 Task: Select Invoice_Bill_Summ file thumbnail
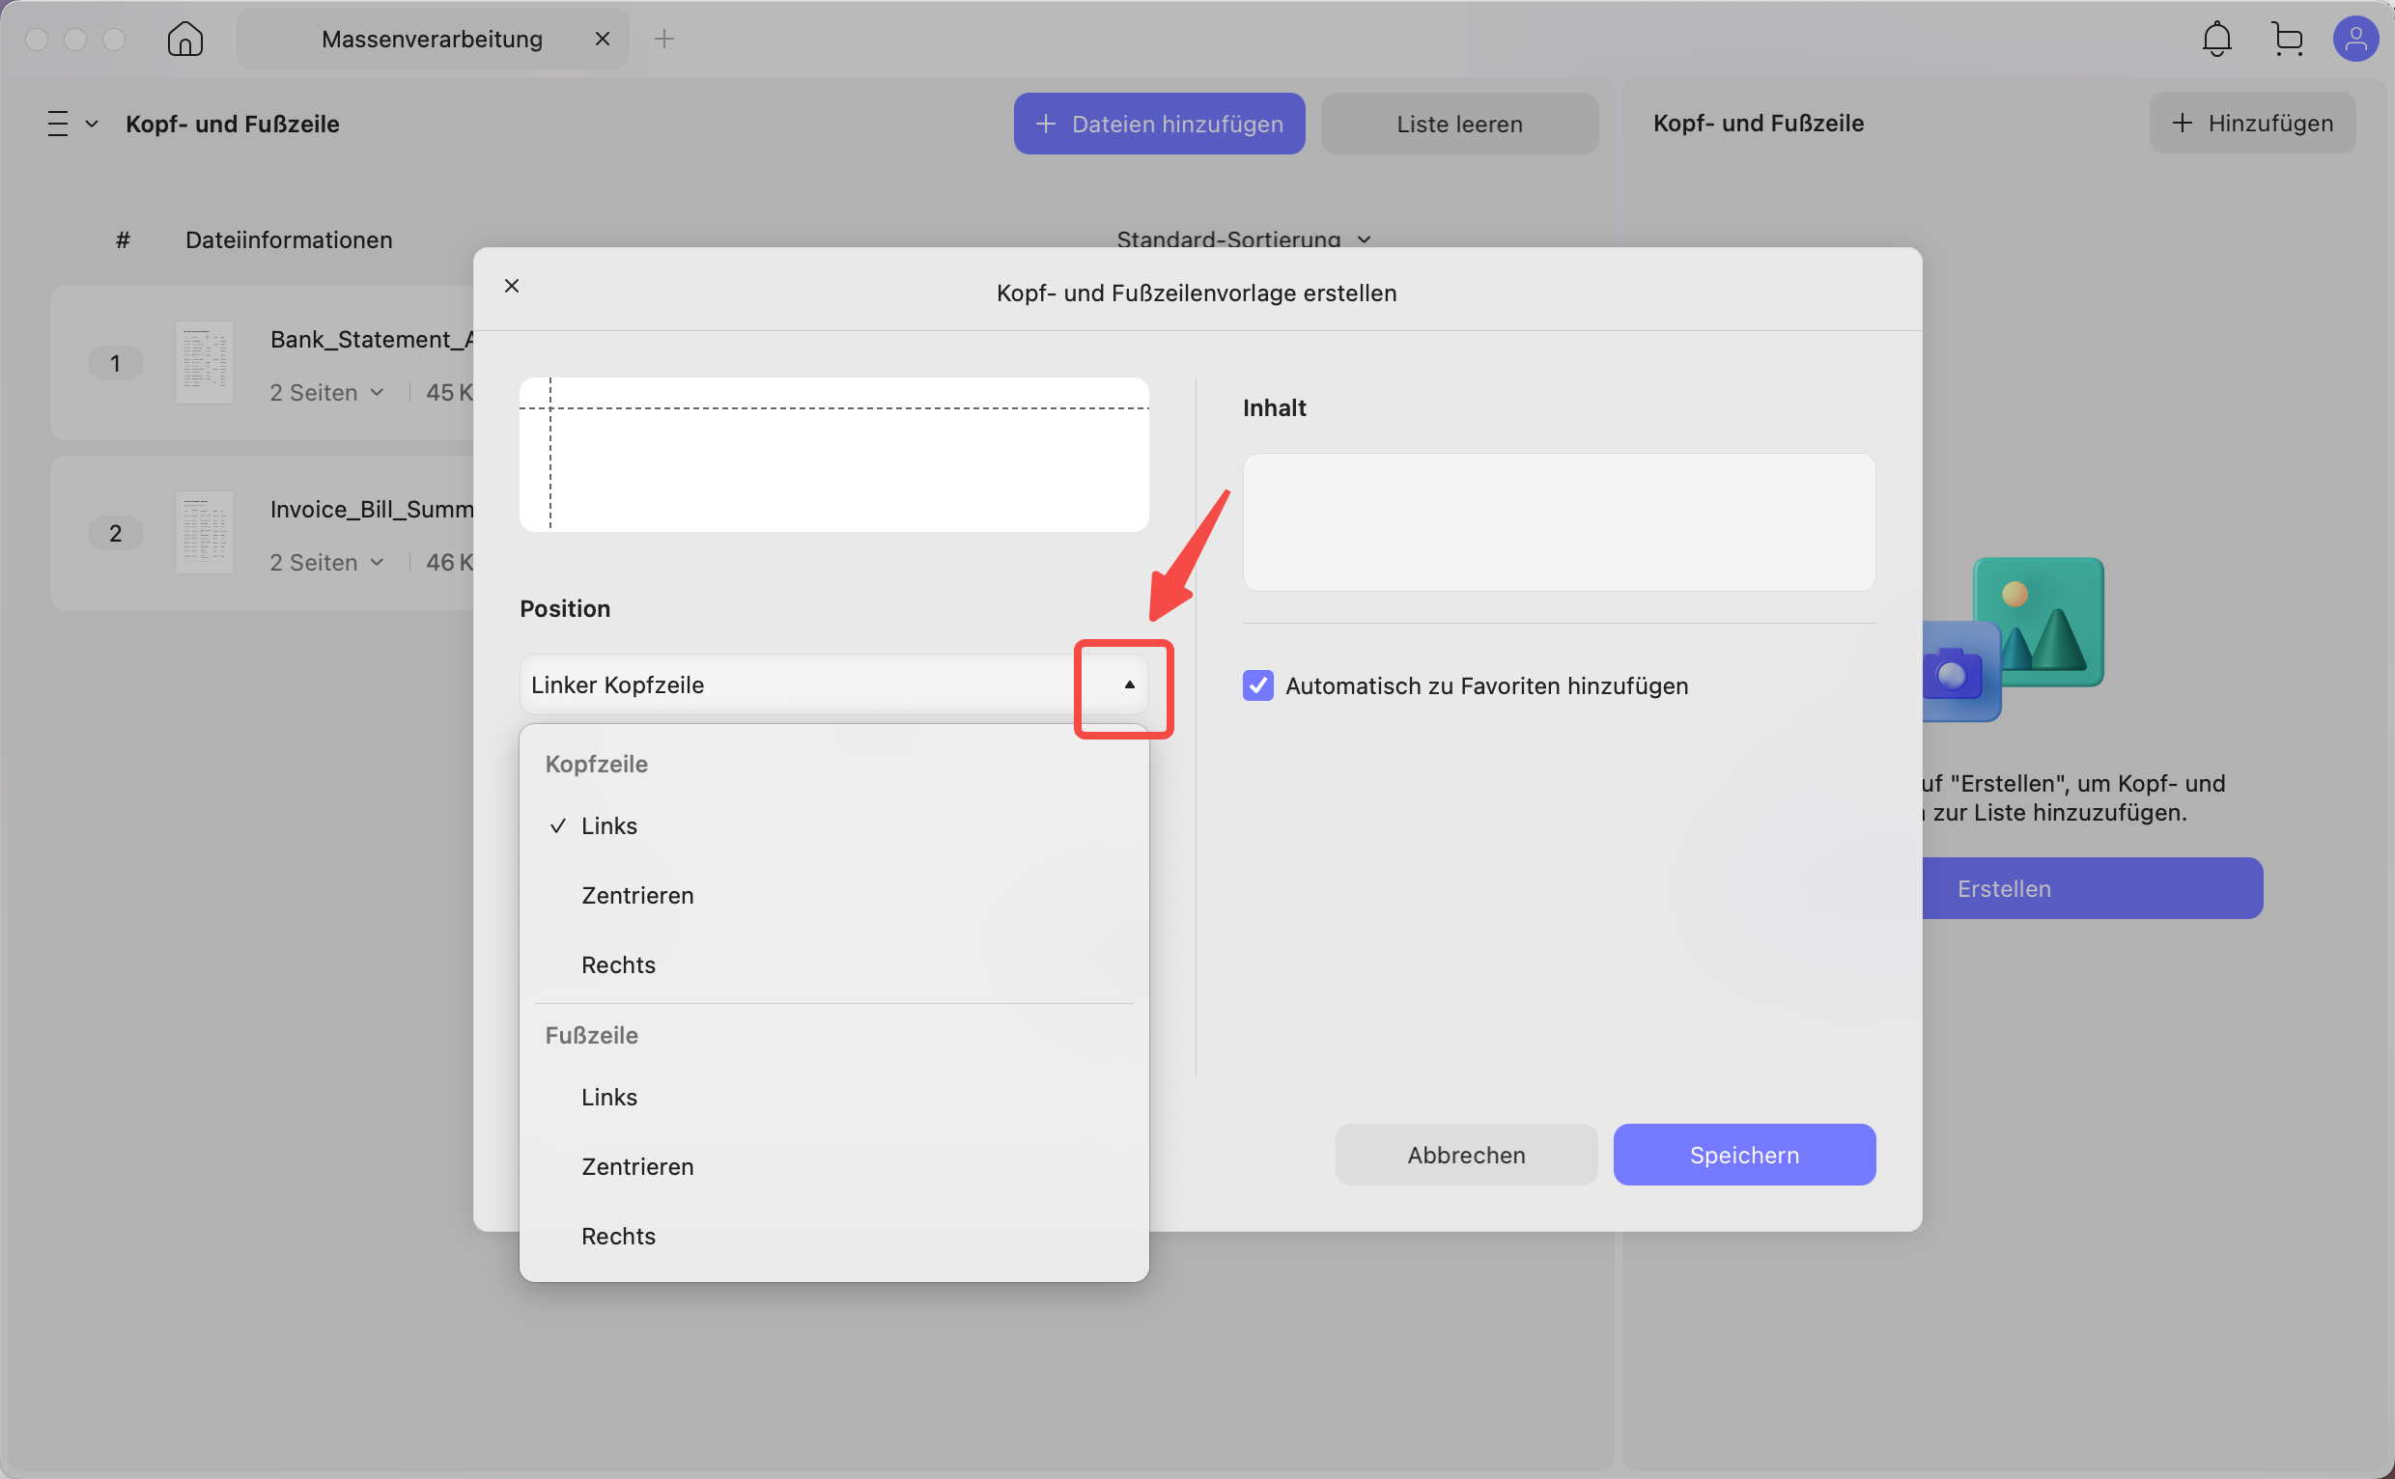(x=205, y=532)
